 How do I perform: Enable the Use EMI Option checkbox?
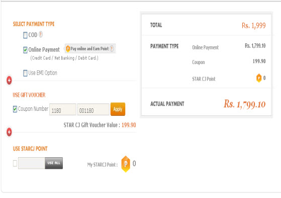click(25, 73)
